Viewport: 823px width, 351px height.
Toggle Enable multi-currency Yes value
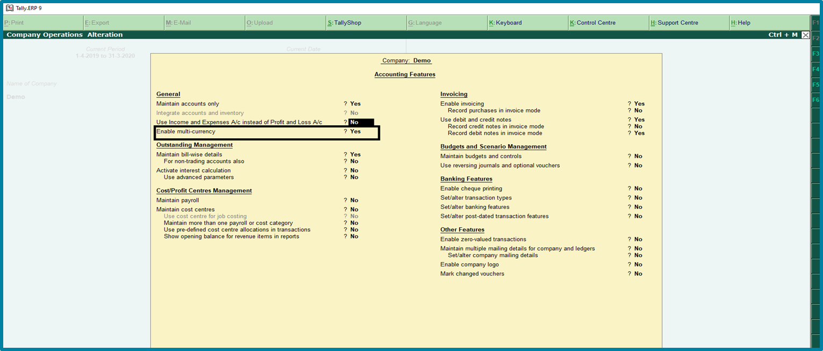(x=355, y=131)
